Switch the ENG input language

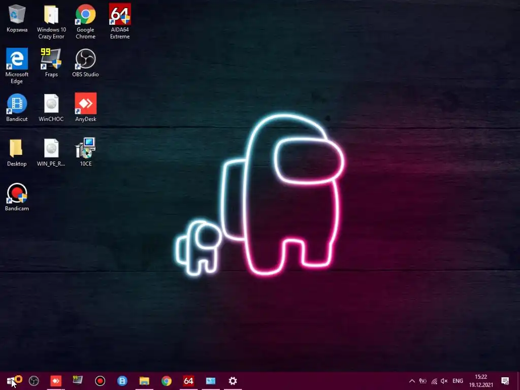coord(458,381)
